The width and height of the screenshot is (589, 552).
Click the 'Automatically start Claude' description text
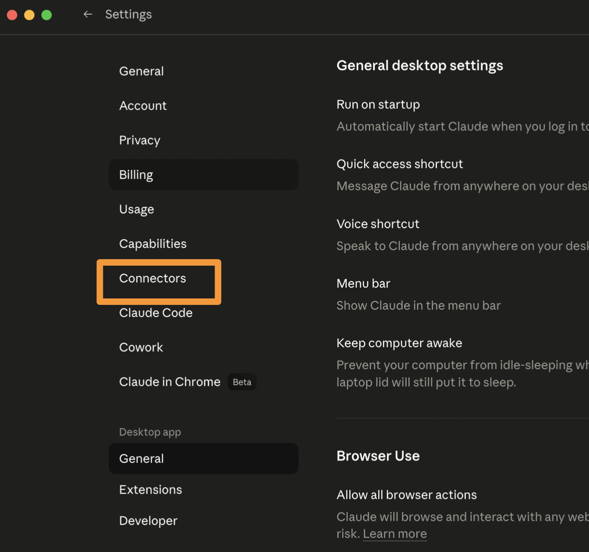point(462,127)
